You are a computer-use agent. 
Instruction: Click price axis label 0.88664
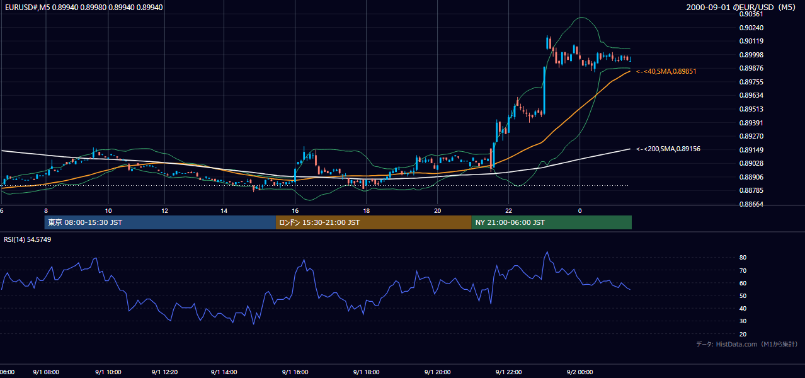[x=751, y=204]
